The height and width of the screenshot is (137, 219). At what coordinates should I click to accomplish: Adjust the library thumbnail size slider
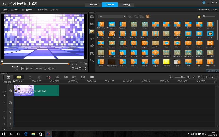(x=204, y=16)
